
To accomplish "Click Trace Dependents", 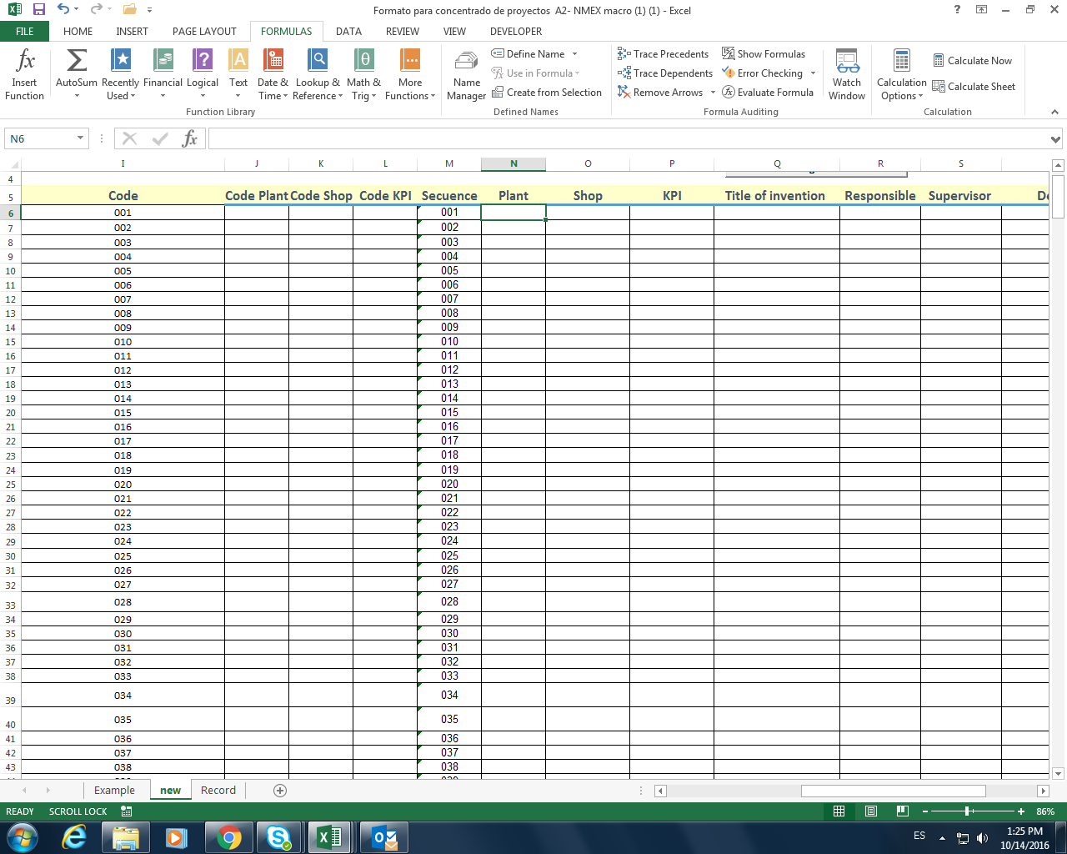I will [665, 73].
